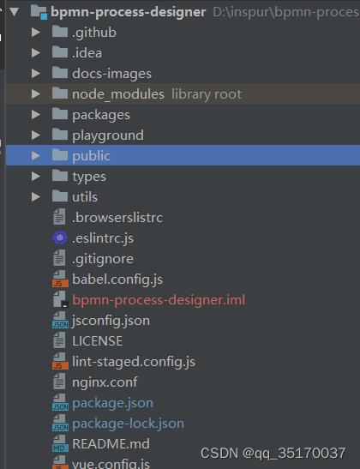Select the docs-images folder name
Image resolution: width=360 pixels, height=469 pixels.
coord(111,74)
